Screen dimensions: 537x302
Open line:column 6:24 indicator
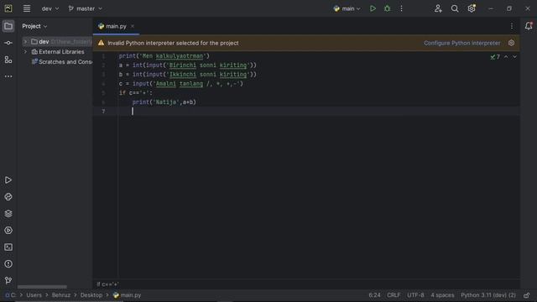[374, 295]
